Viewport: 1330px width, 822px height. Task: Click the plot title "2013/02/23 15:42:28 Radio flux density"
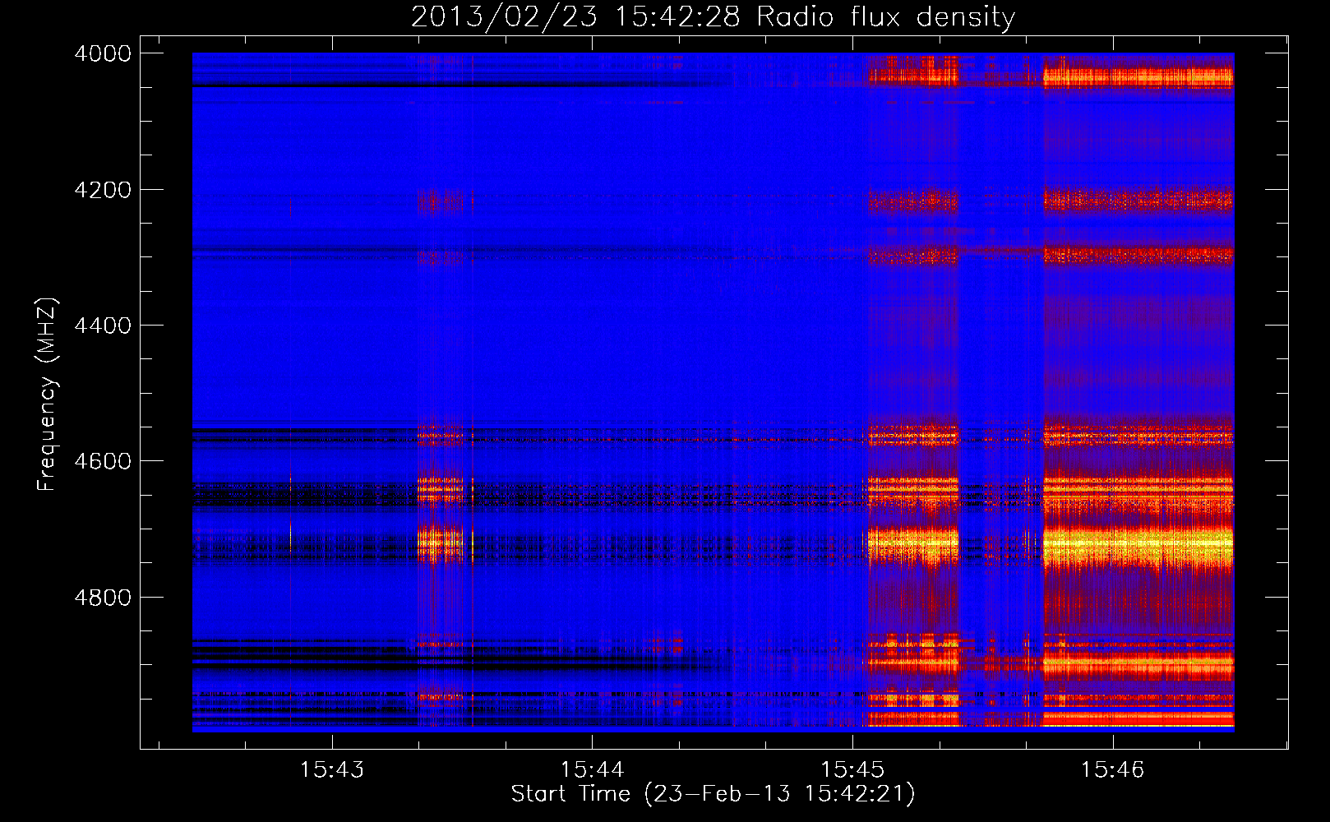click(x=713, y=17)
